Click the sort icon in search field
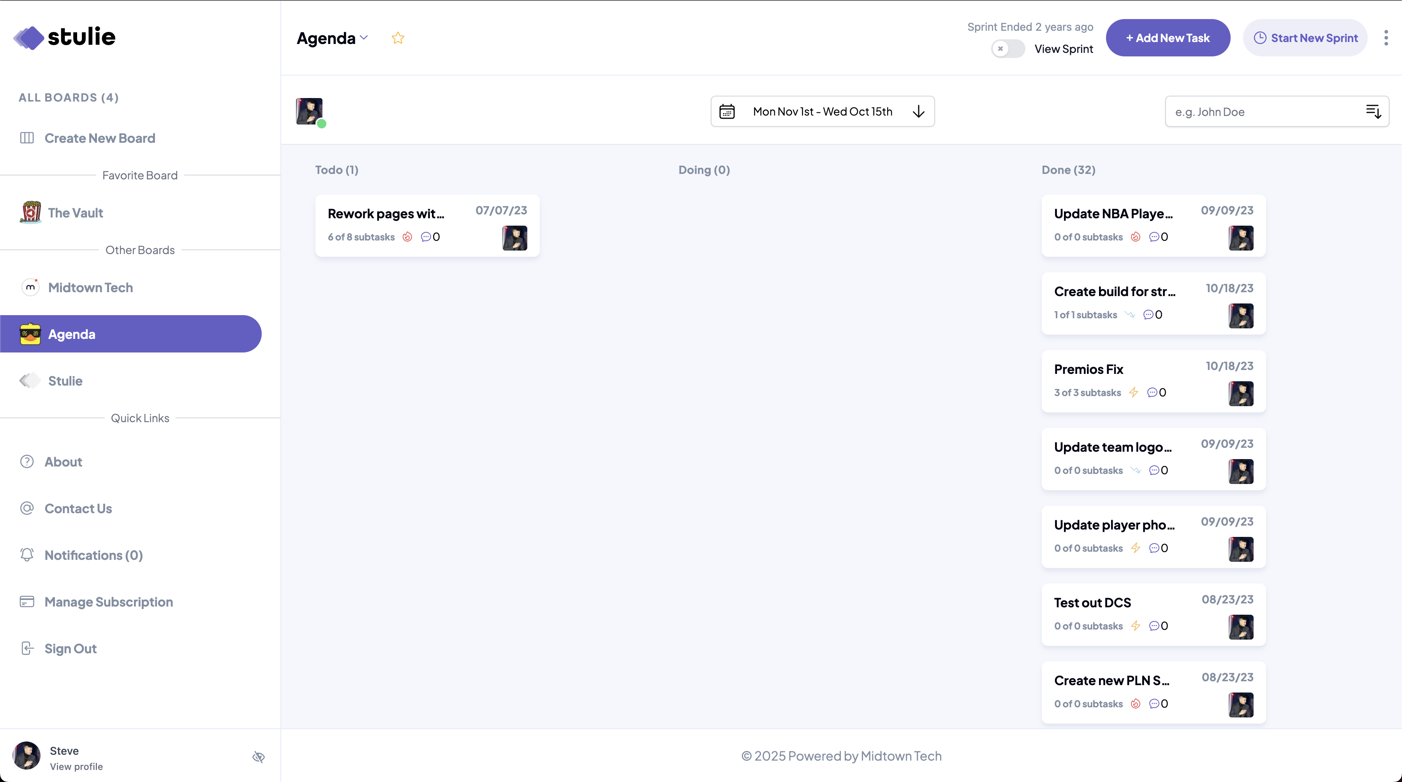 pyautogui.click(x=1373, y=112)
